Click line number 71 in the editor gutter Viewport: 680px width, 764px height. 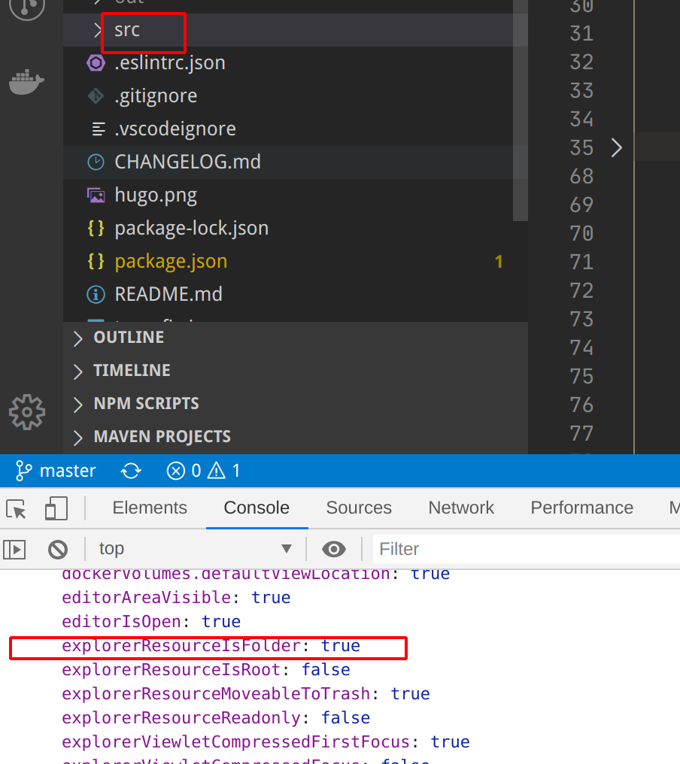click(x=581, y=262)
